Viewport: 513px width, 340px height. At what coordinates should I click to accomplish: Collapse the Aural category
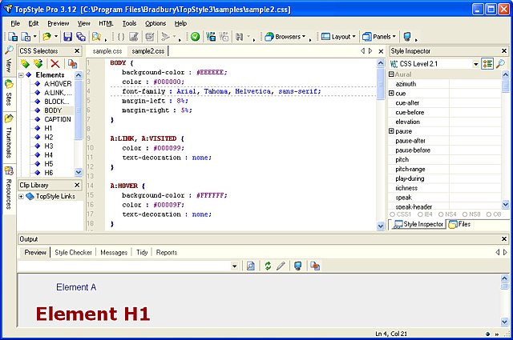(x=391, y=74)
